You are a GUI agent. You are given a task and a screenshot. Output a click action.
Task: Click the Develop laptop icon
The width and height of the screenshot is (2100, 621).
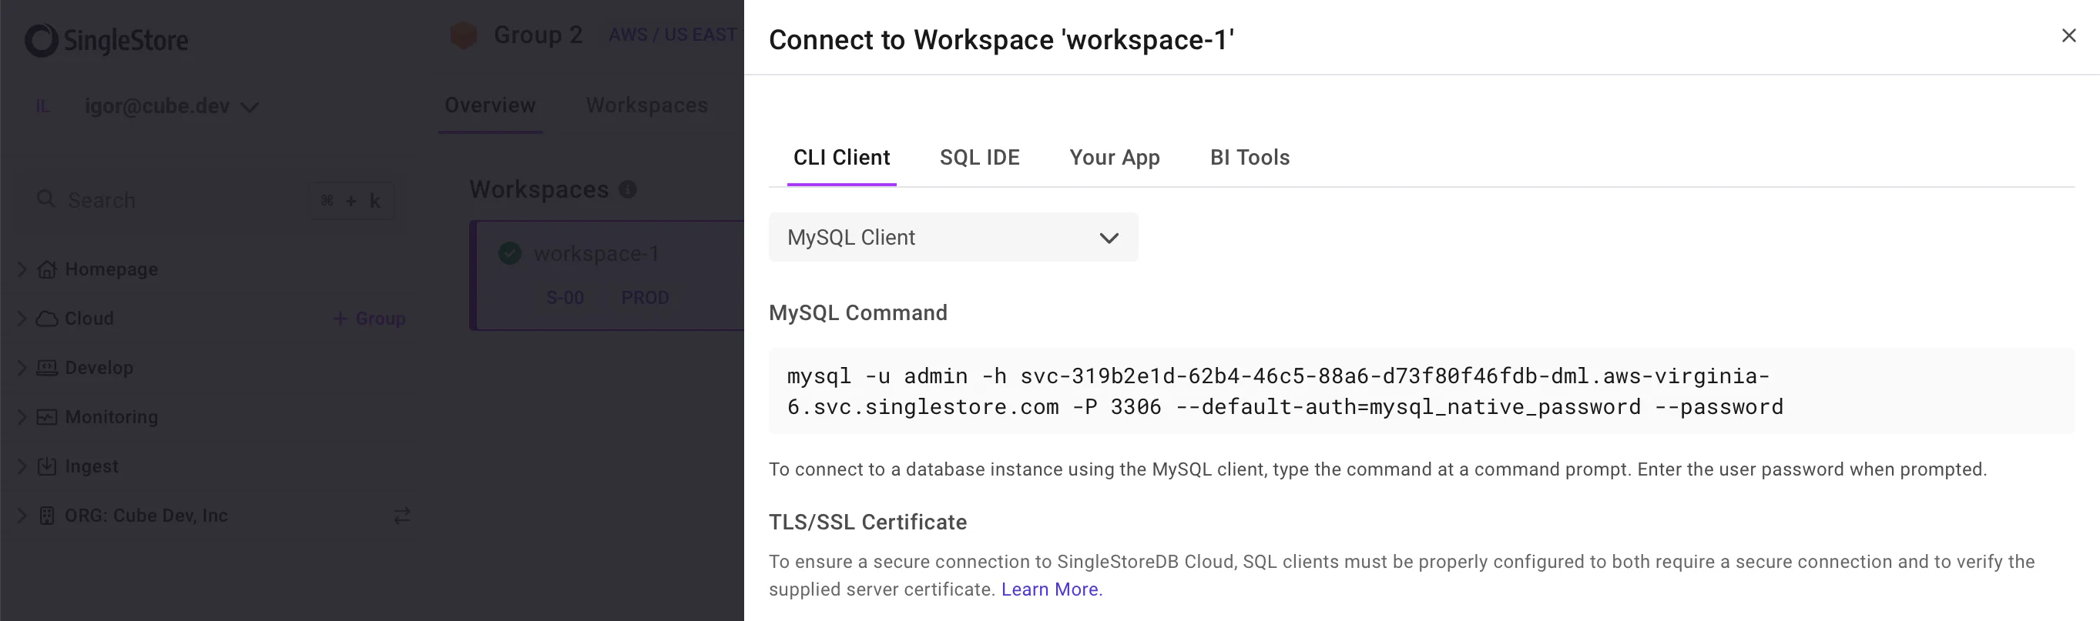[47, 368]
